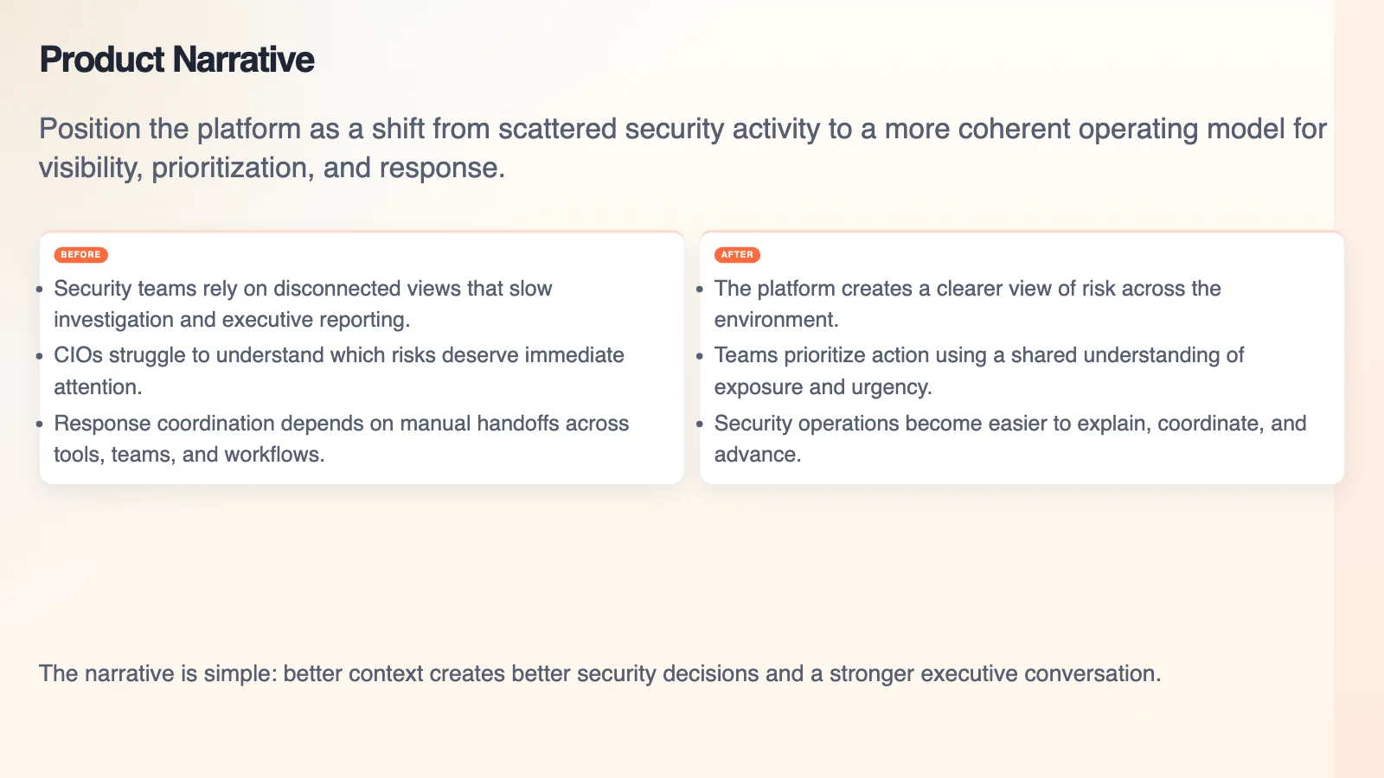Click the peach strip at the right edge
The width and height of the screenshot is (1384, 778).
[1359, 389]
